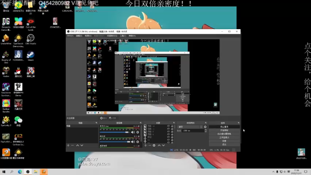Screen dimensions: 311x175
Task: Remove the selected scene with the minus icon
Action: pos(72,145)
